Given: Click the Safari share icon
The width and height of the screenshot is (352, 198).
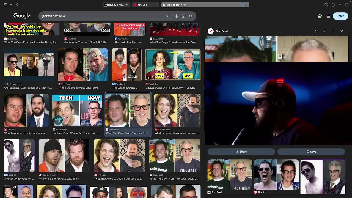Looking at the screenshot, I should pos(333,5).
